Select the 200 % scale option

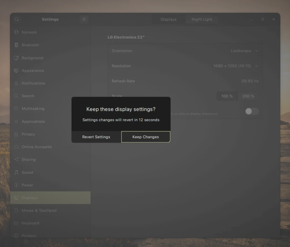(x=248, y=96)
